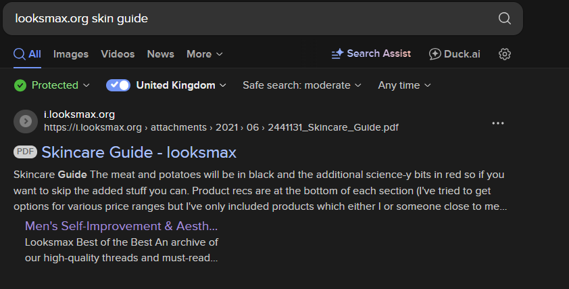Click the i.looksmax.org site favicon

point(26,120)
